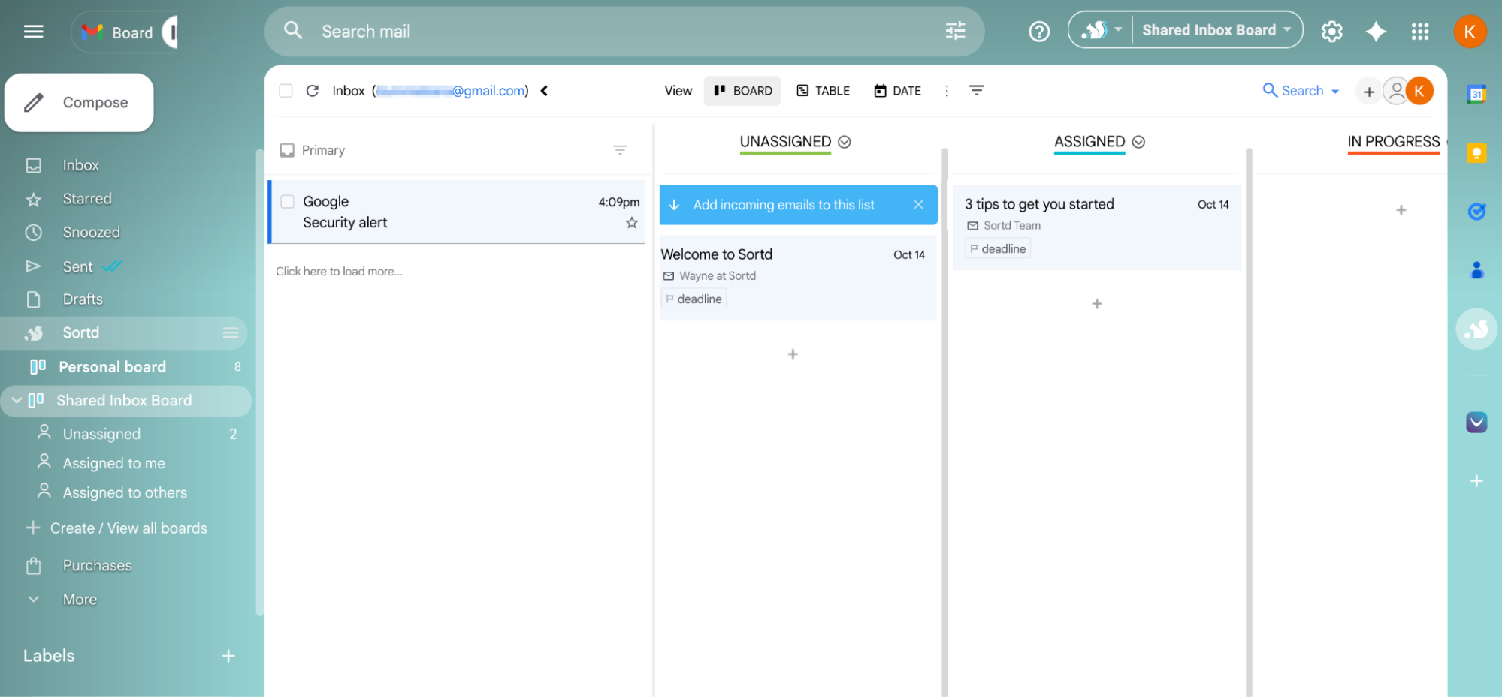Add a card to In Progress list
Image resolution: width=1502 pixels, height=698 pixels.
[x=1401, y=210]
